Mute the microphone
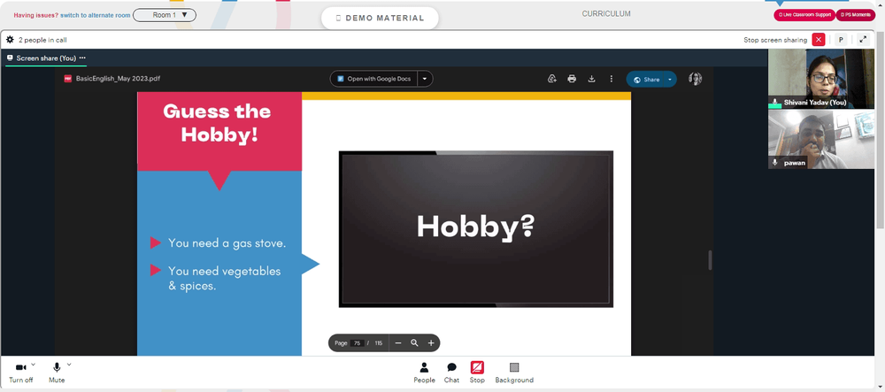 click(57, 373)
